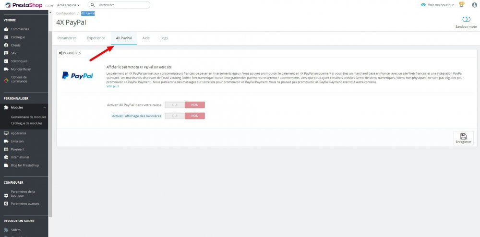The image size is (480, 237).
Task: Switch to the Paramètres tab
Action: (x=67, y=38)
